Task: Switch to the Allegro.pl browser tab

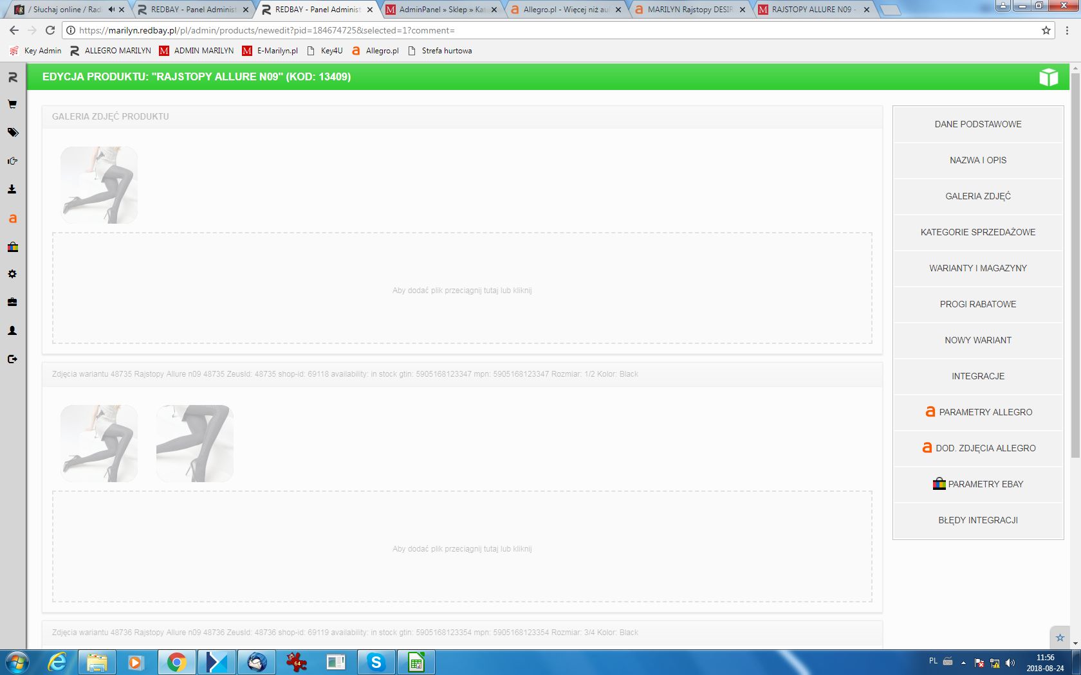Action: coord(565,10)
